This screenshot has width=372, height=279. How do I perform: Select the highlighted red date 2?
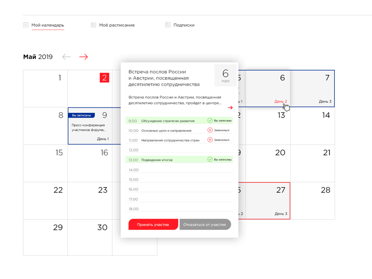click(104, 78)
